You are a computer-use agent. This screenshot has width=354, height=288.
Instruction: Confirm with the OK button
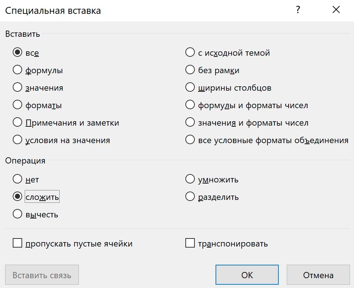pos(247,275)
